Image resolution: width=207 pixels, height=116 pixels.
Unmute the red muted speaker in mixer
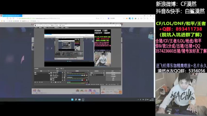pos(84,80)
